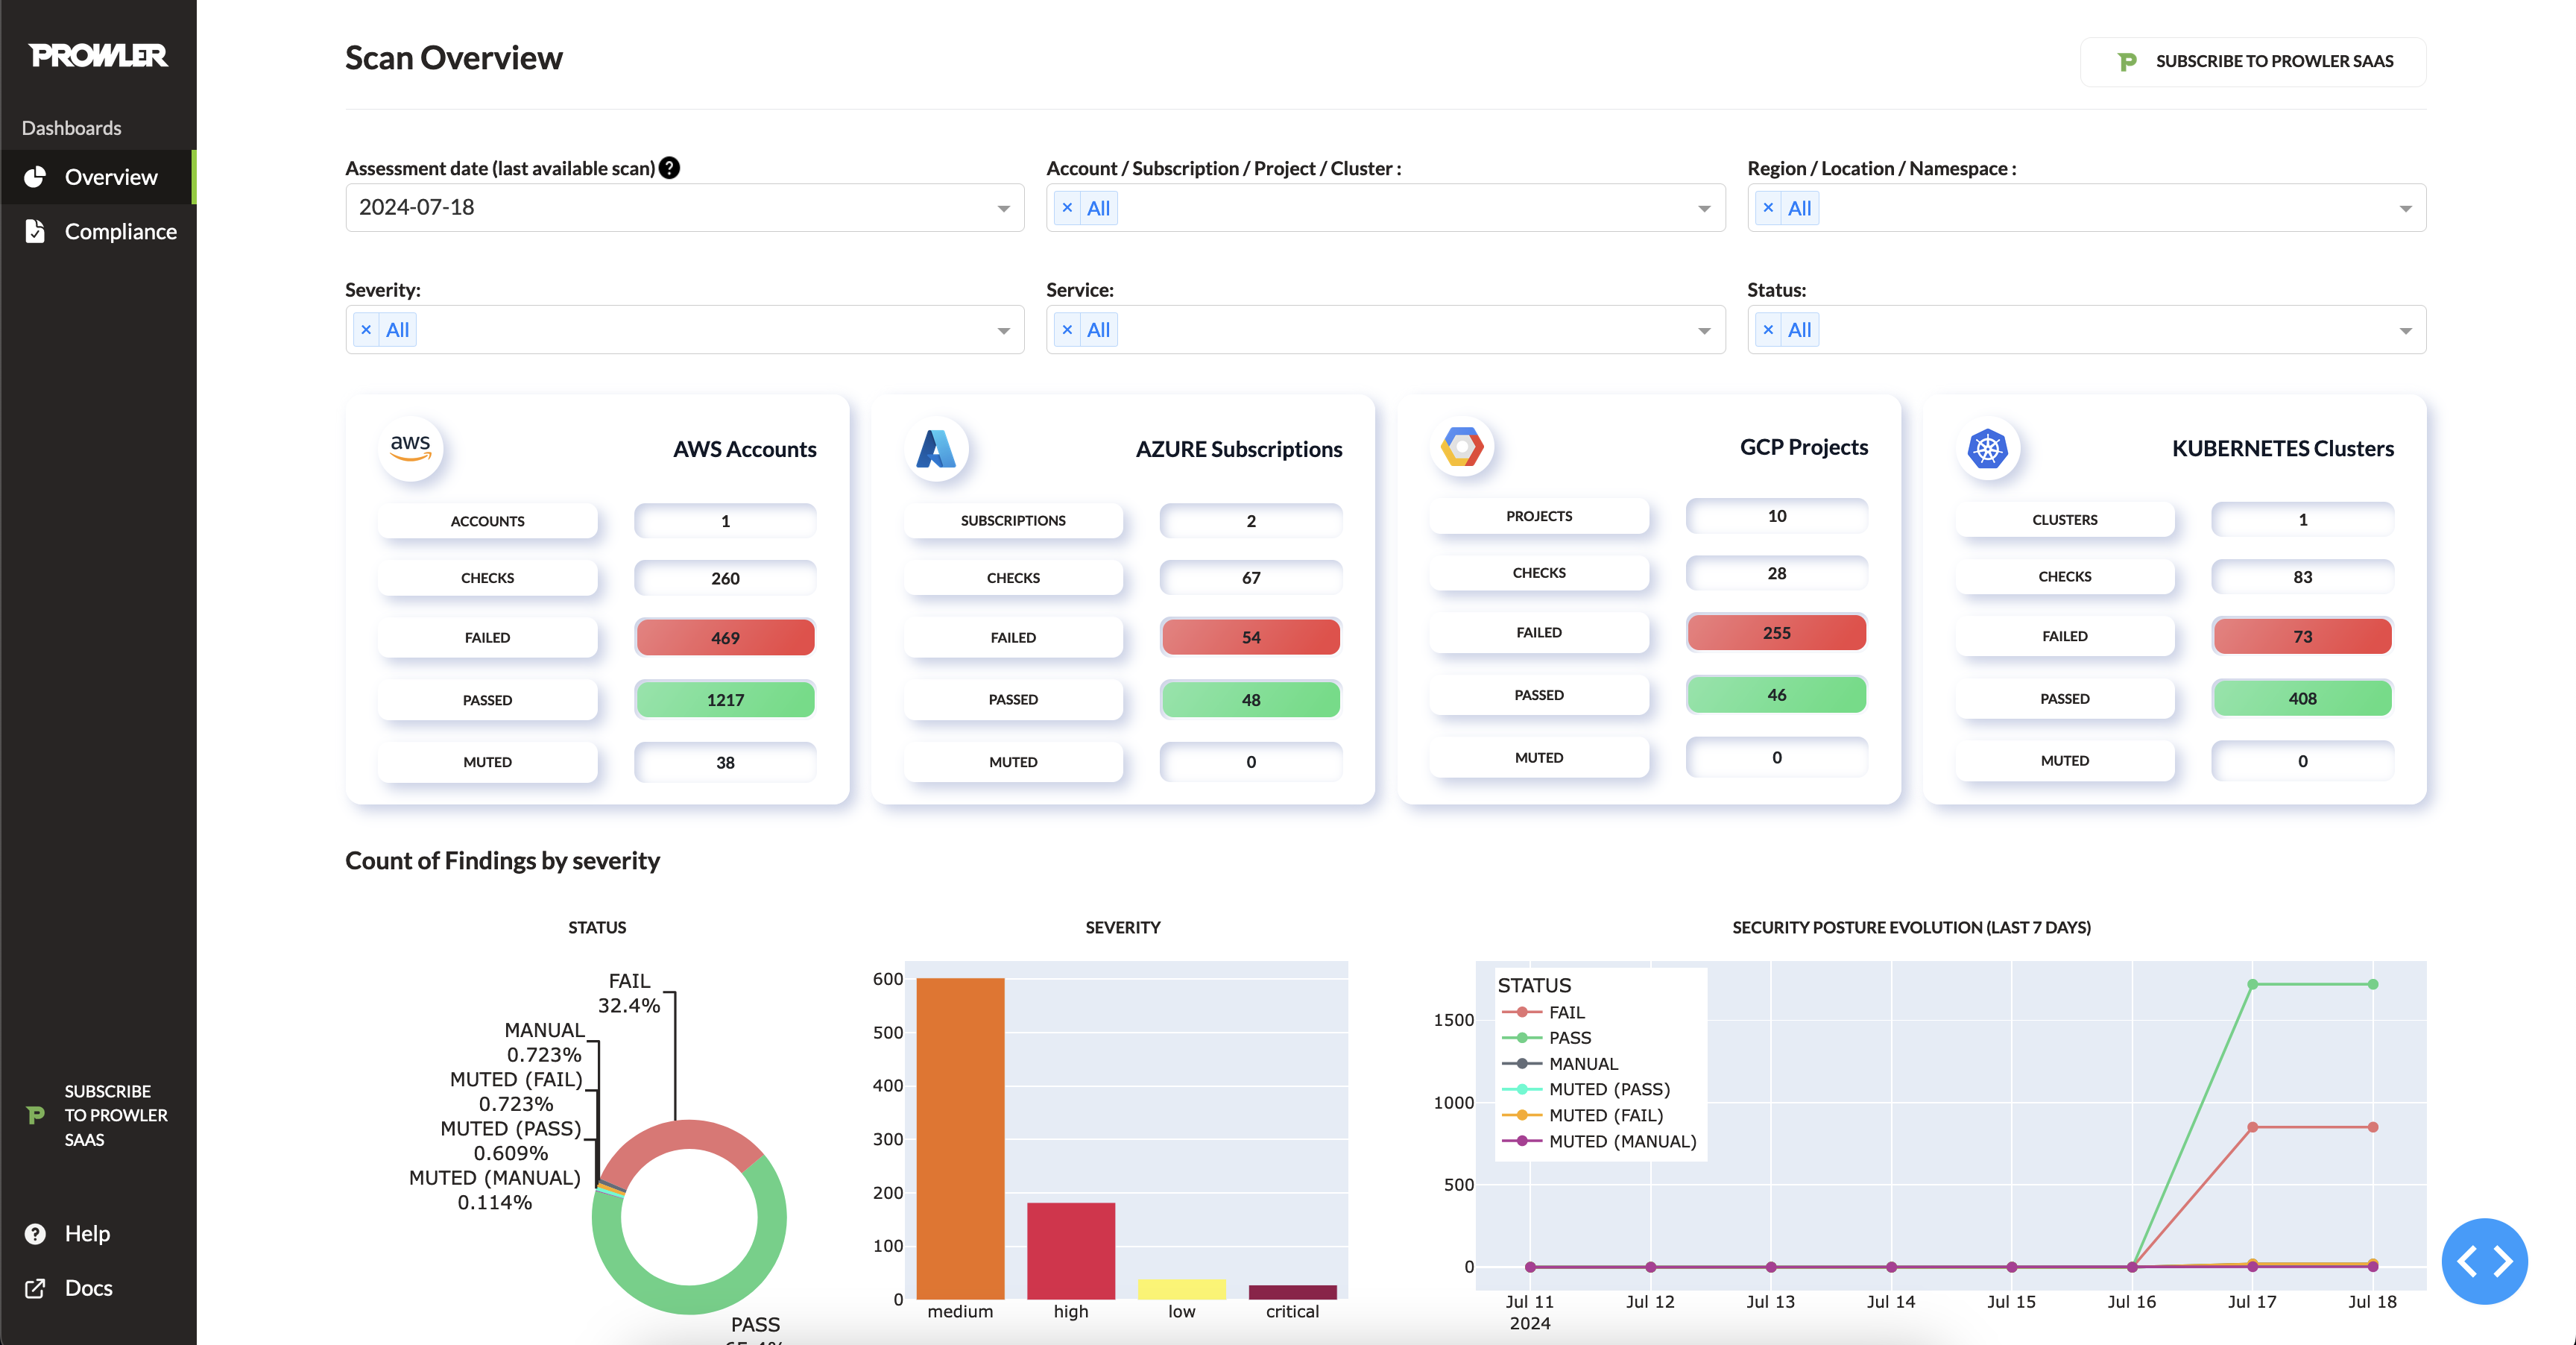Select Overview in the sidebar
2576x1345 pixels.
point(111,177)
